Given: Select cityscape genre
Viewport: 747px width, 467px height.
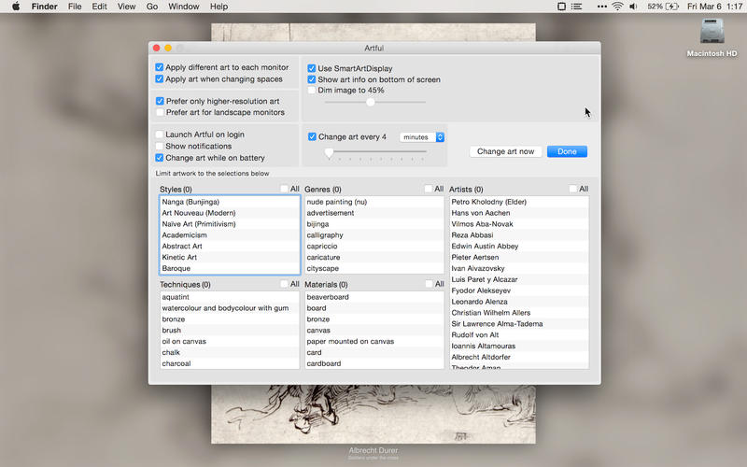Looking at the screenshot, I should [x=374, y=268].
